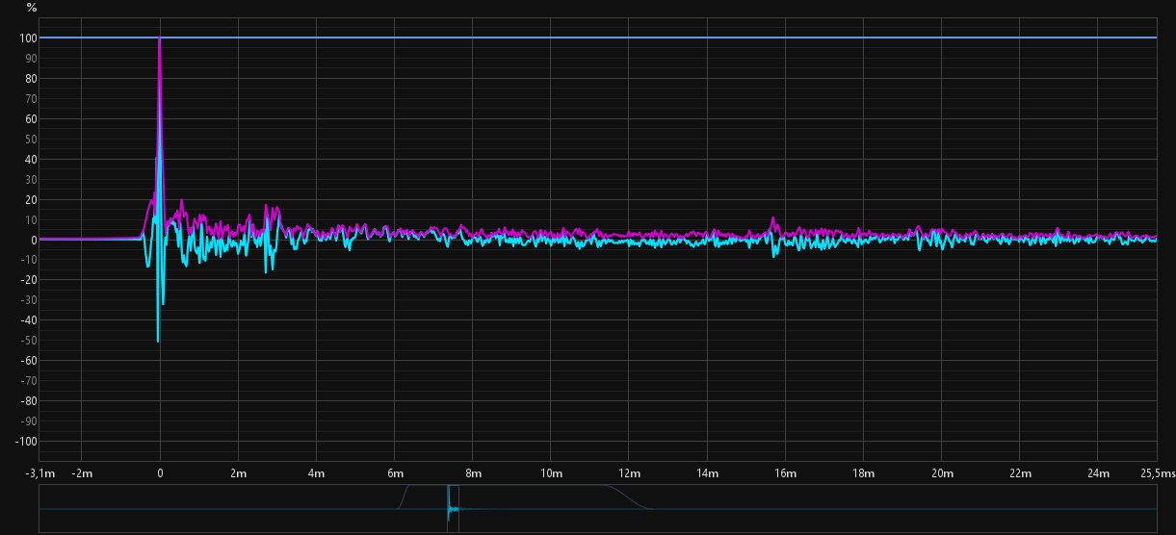Click the -3,1m label at axis start
The height and width of the screenshot is (535, 1176).
[x=41, y=473]
